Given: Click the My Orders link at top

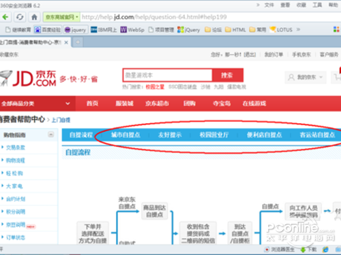Looking at the screenshot, I should (x=273, y=54).
